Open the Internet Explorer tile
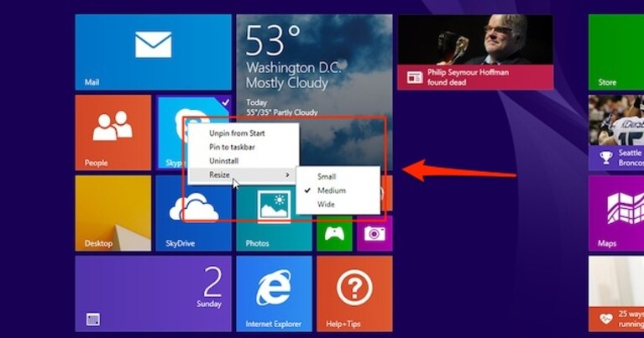644x338 pixels. point(274,294)
